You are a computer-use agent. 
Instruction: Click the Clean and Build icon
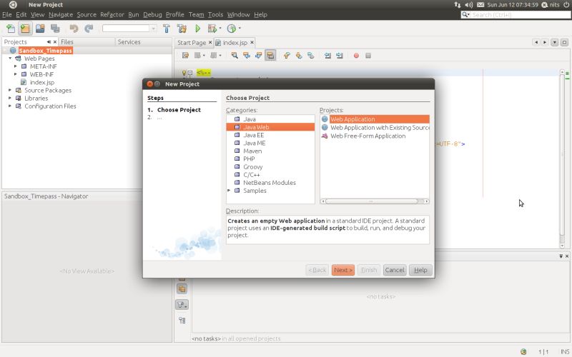pos(182,29)
